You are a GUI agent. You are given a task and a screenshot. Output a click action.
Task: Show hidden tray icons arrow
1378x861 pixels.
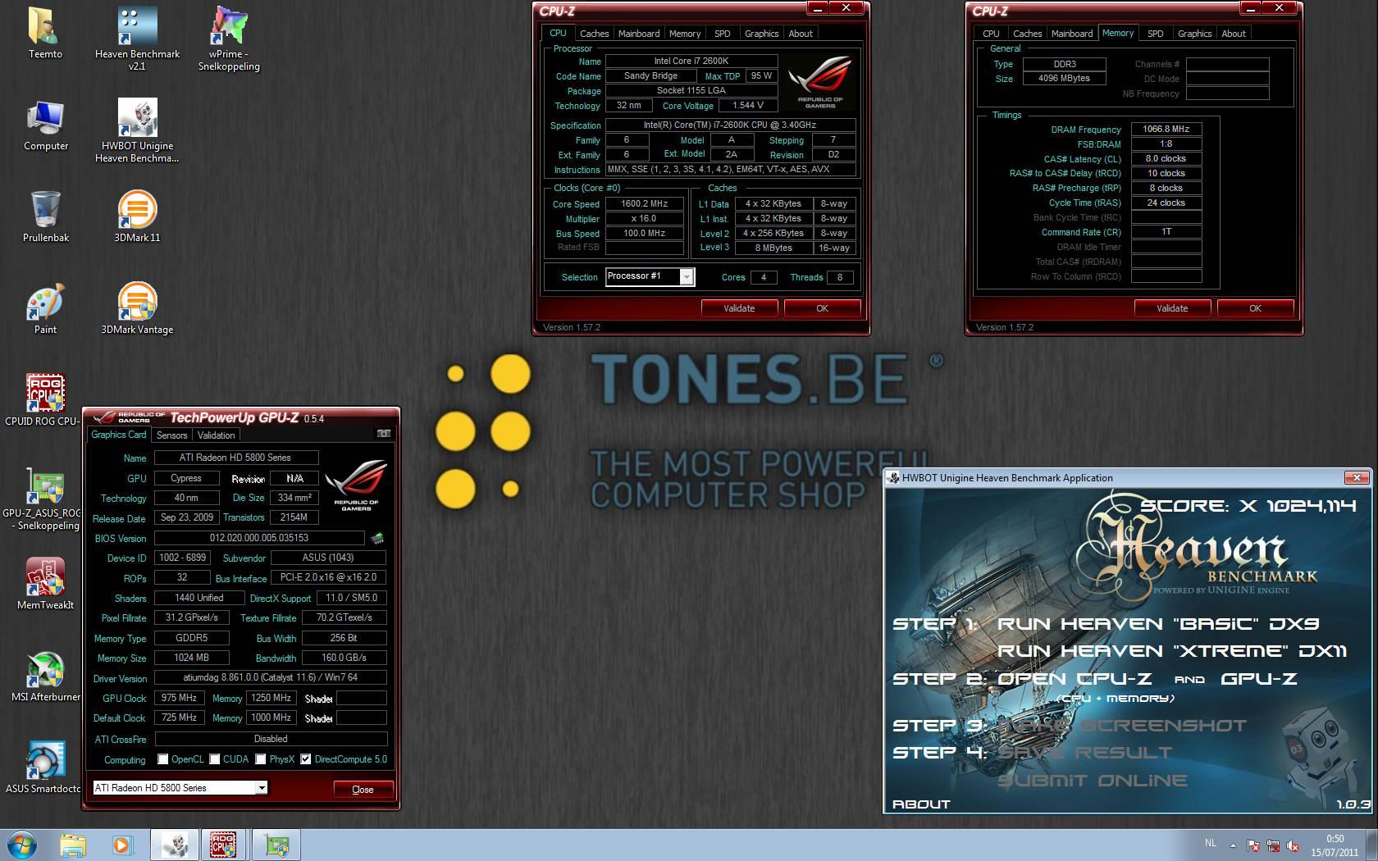pos(1233,845)
